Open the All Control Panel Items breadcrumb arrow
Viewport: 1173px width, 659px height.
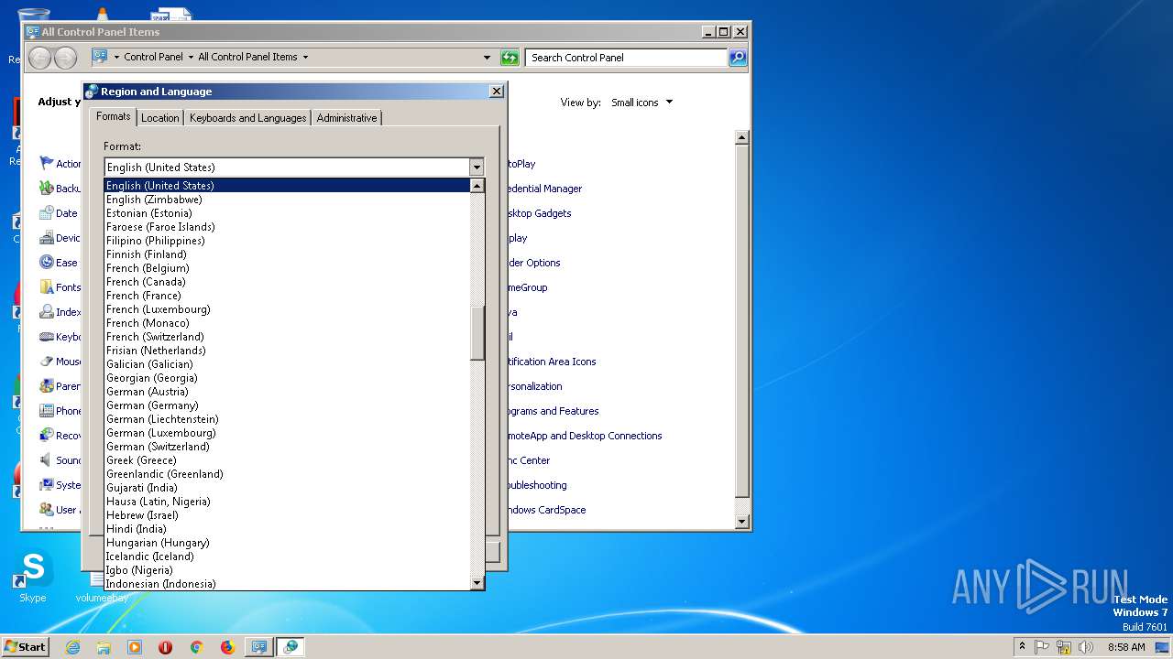click(x=305, y=57)
